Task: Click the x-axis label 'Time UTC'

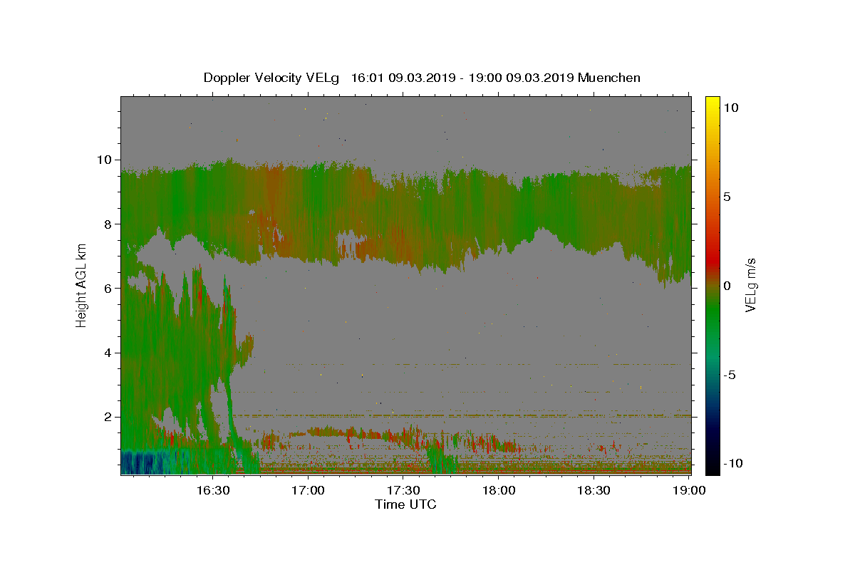Action: (405, 504)
